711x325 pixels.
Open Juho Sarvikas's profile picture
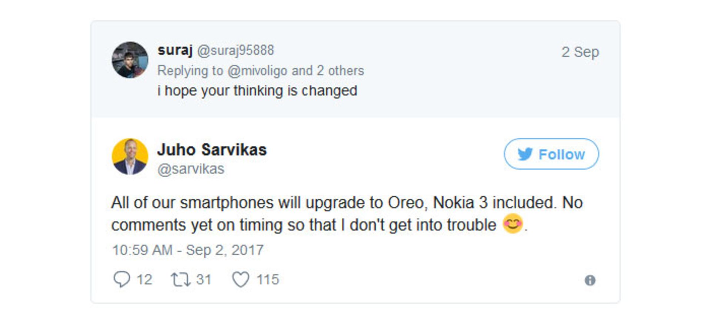(x=130, y=157)
